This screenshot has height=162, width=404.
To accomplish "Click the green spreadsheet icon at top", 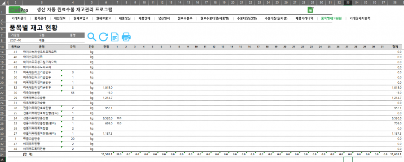I will tap(311, 10).
